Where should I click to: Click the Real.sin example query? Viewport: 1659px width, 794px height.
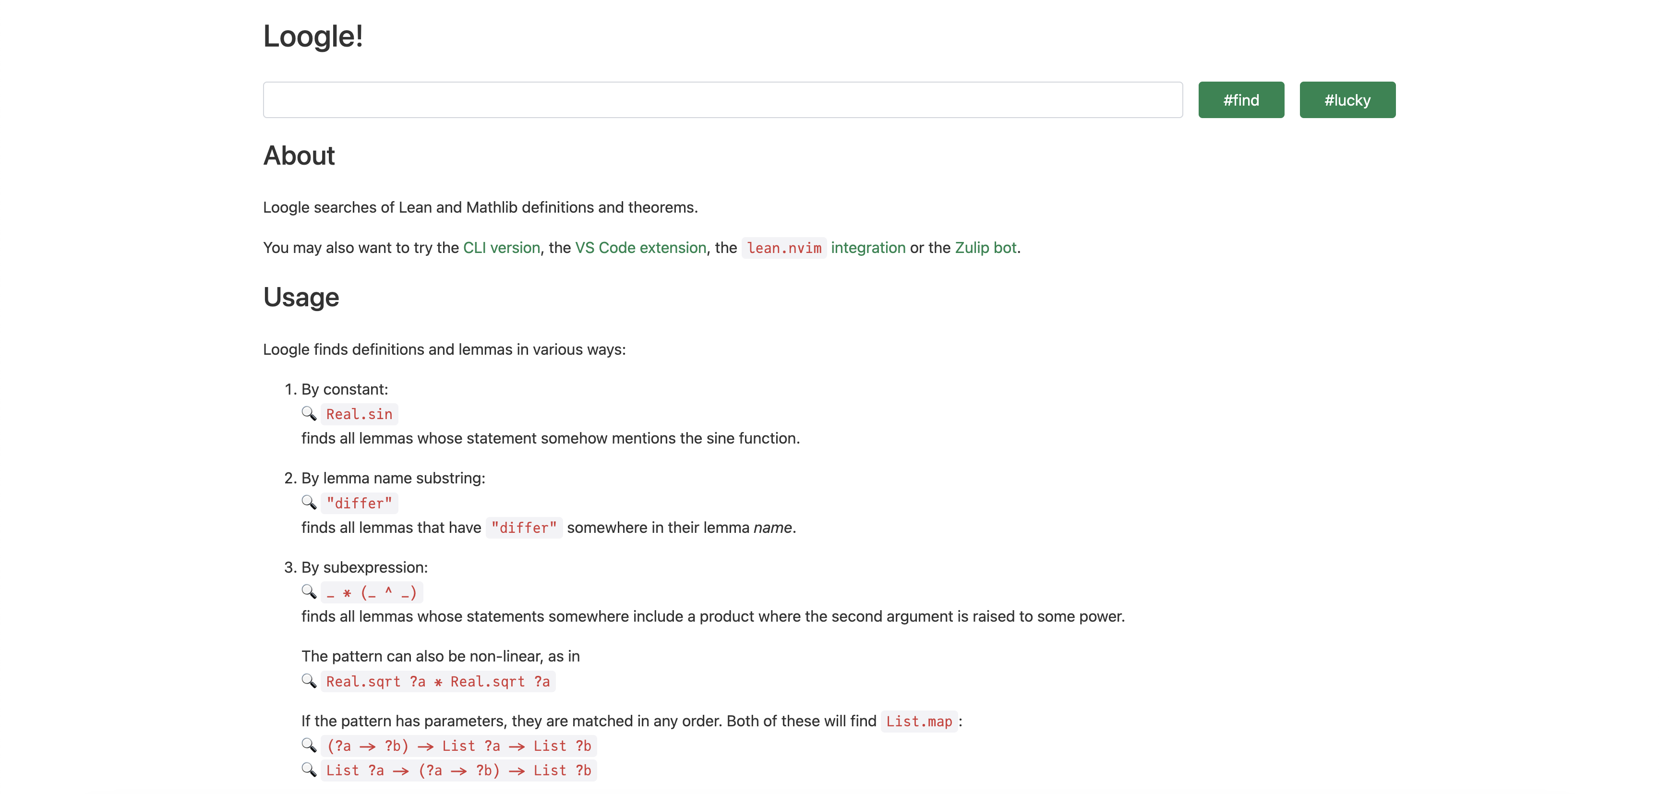click(360, 414)
